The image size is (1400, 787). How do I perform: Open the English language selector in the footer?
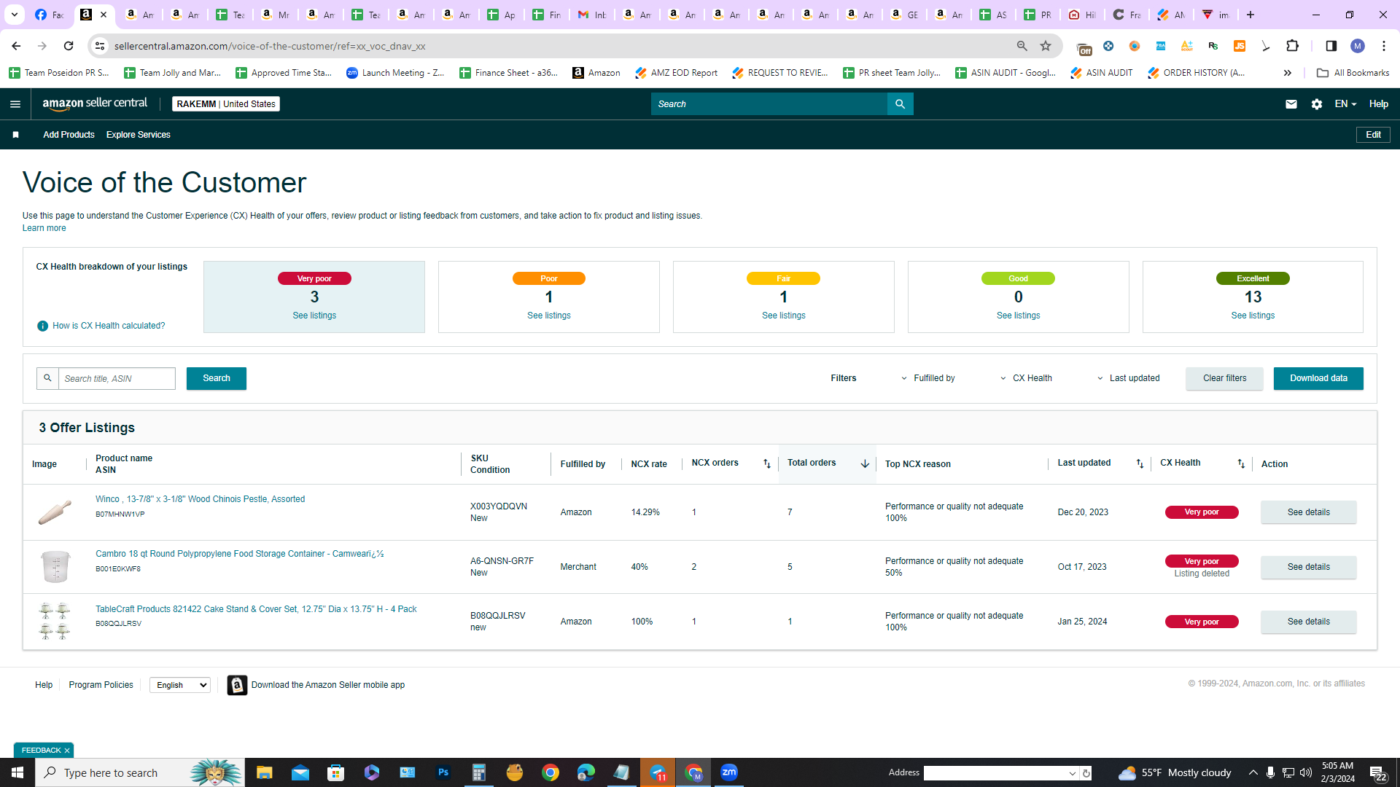click(180, 685)
